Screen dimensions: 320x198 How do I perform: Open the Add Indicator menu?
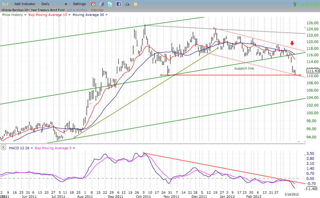click(x=26, y=4)
